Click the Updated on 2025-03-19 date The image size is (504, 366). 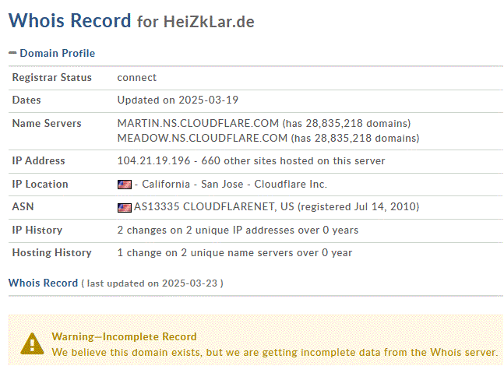coord(178,100)
